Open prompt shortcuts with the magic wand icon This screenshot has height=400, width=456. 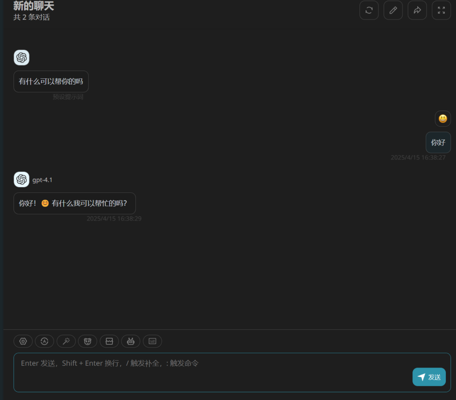[66, 341]
